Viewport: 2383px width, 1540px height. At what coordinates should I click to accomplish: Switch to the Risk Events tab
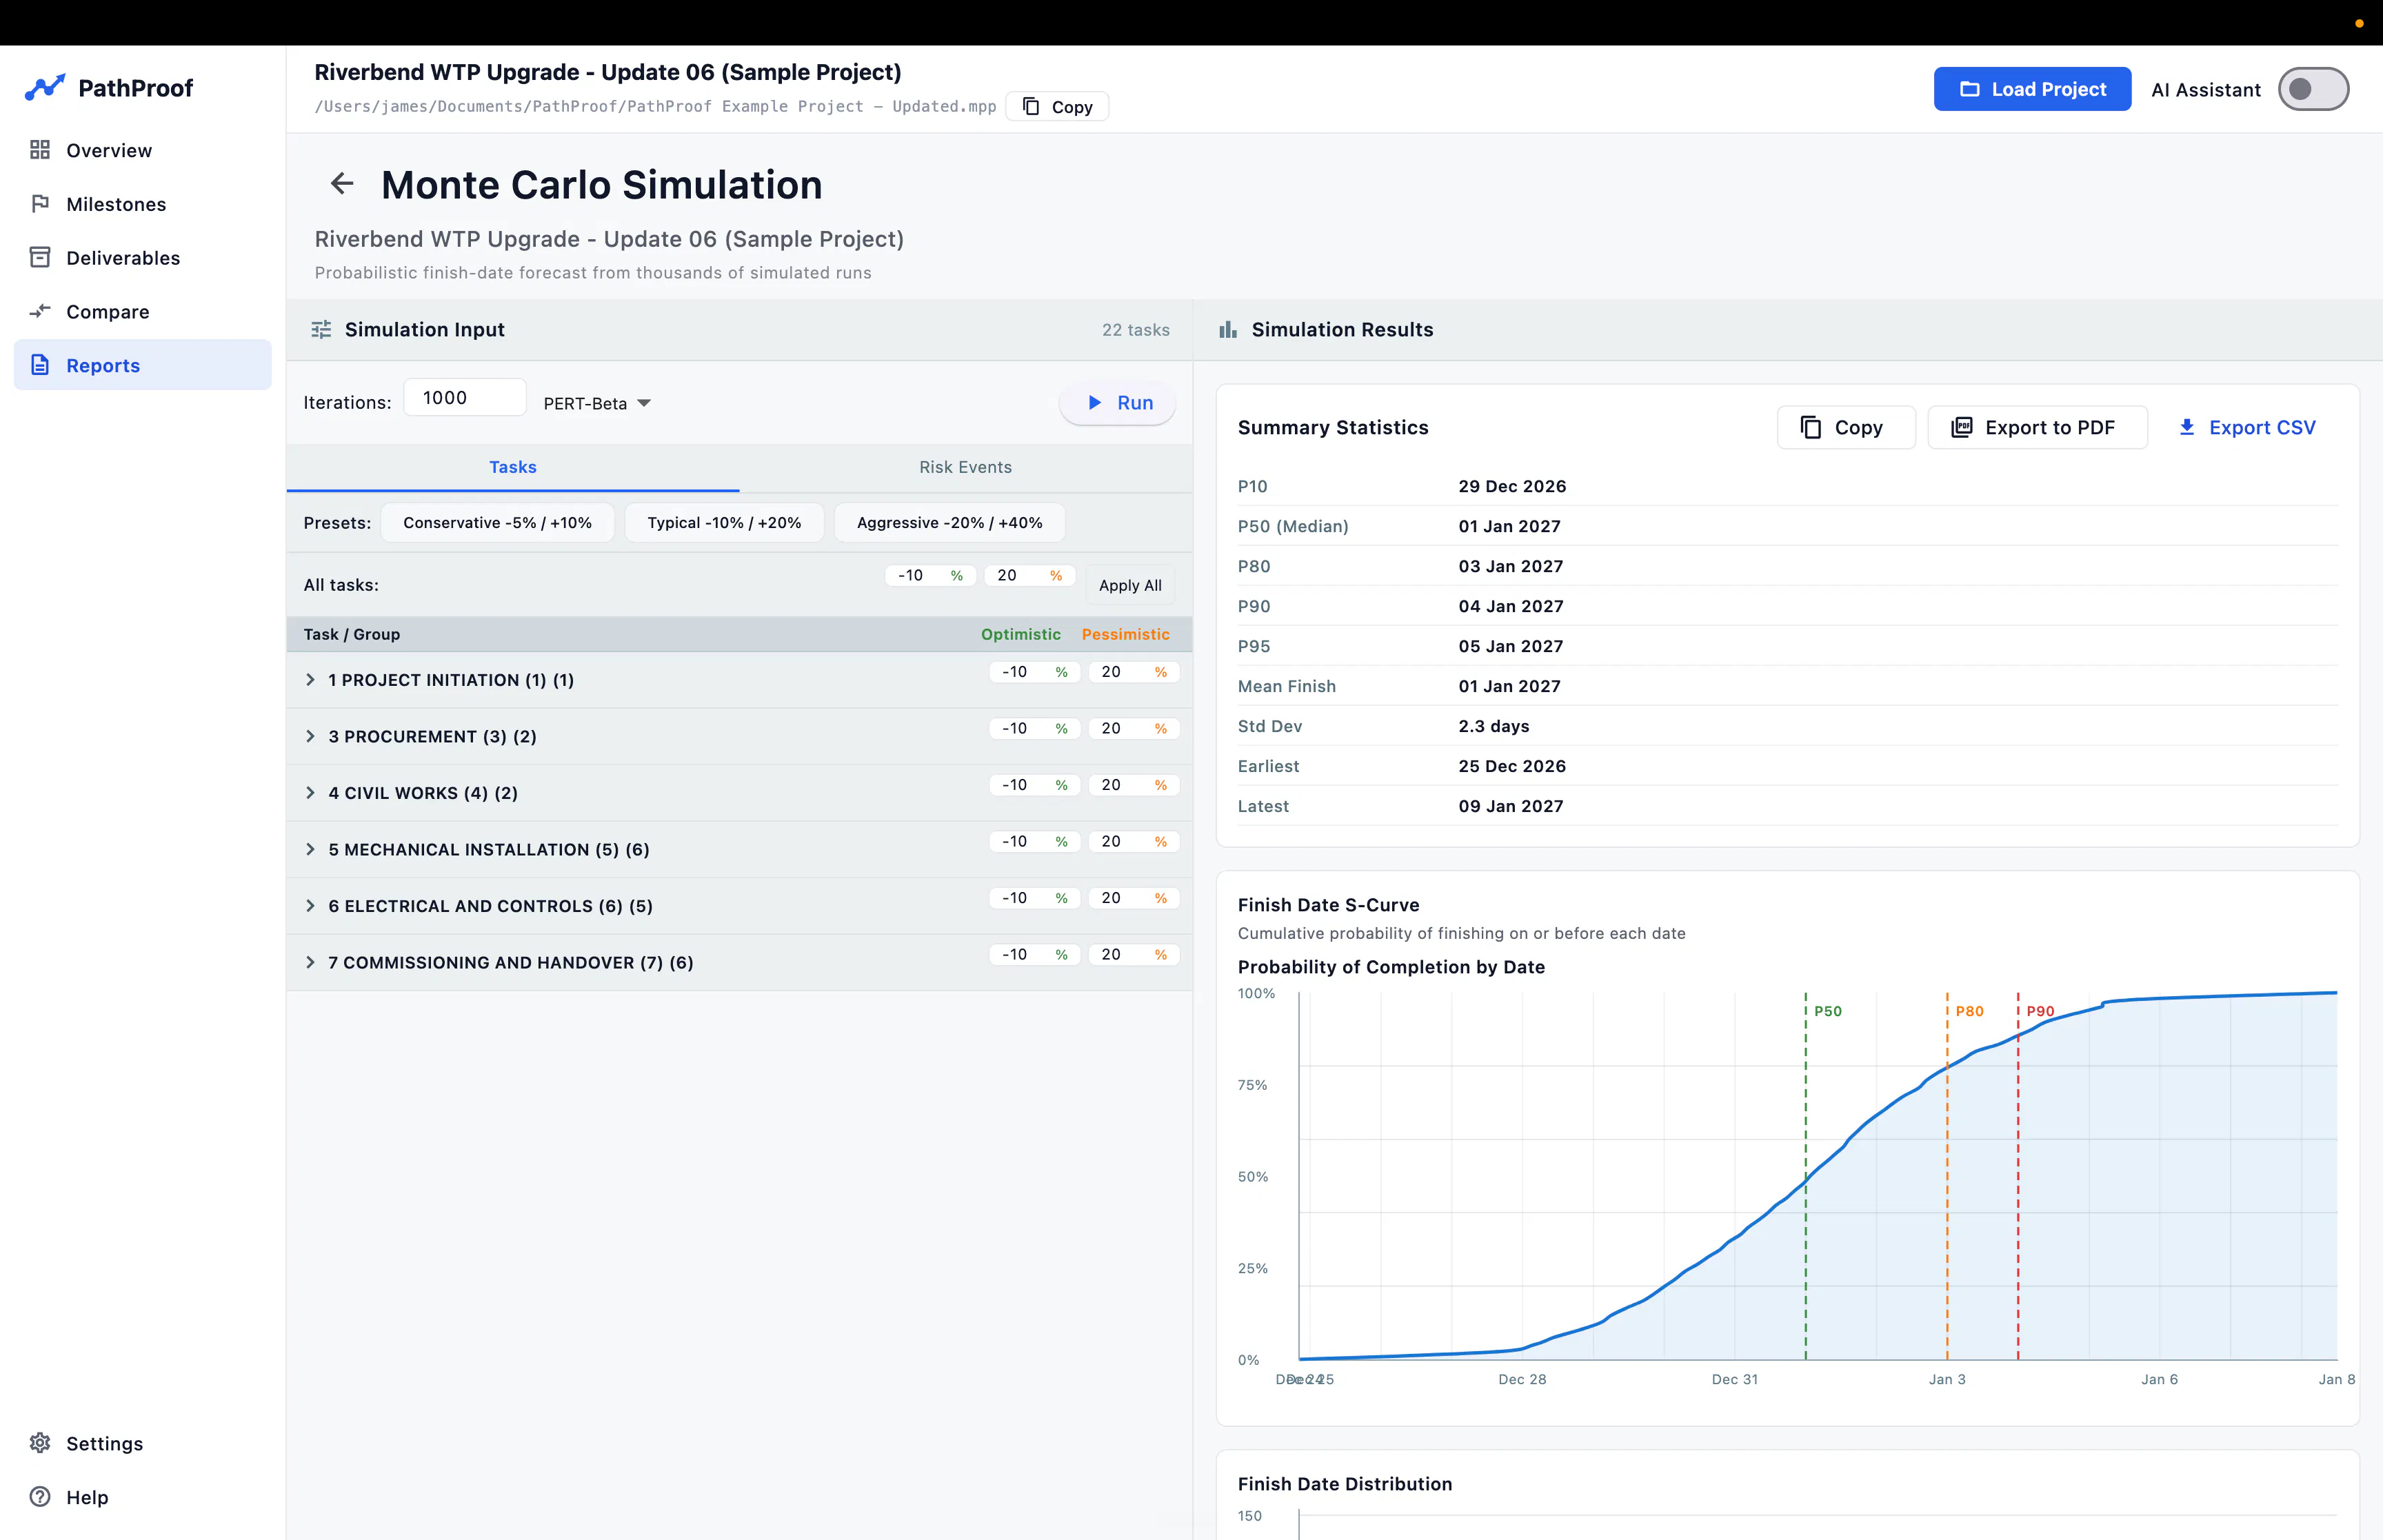965,467
